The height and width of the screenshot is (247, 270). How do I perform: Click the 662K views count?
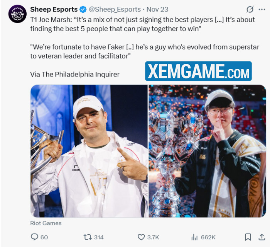coord(208,237)
